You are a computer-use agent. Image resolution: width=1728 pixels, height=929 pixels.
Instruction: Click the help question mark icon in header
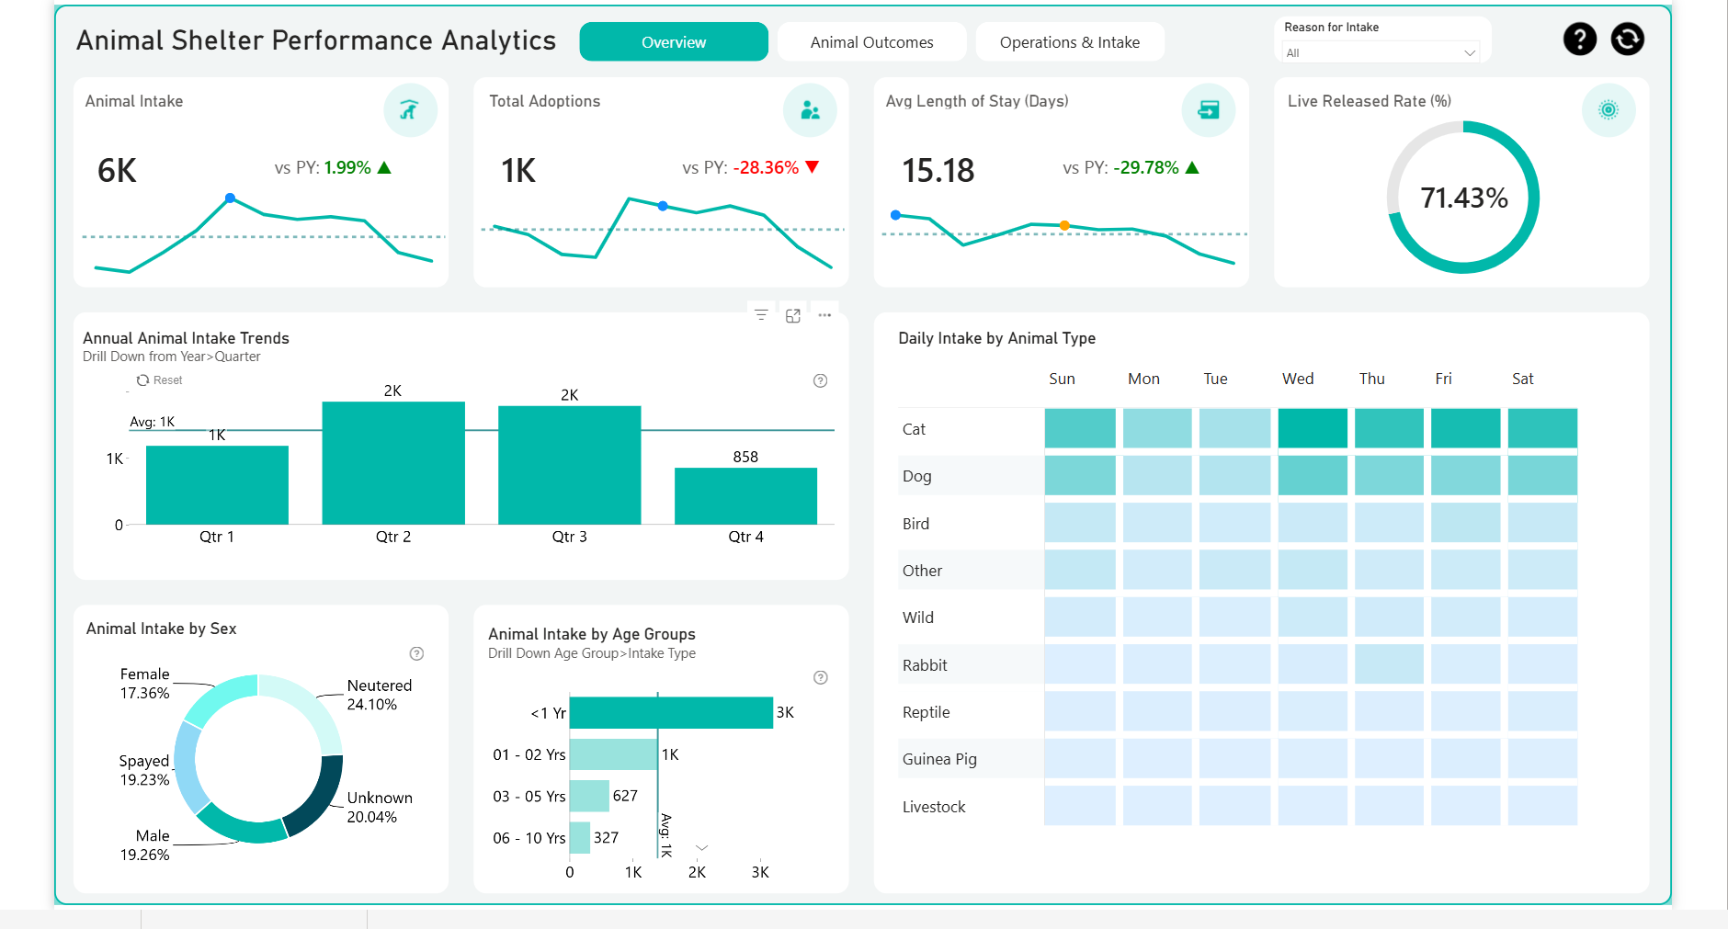[x=1579, y=39]
